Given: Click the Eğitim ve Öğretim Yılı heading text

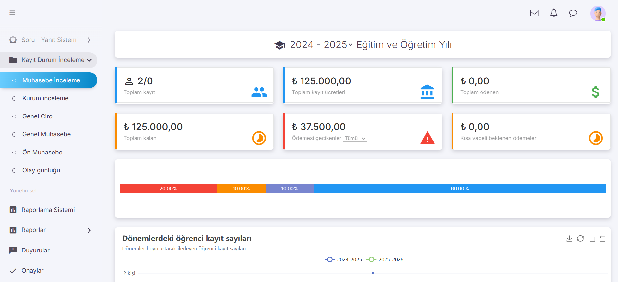Looking at the screenshot, I should [404, 45].
